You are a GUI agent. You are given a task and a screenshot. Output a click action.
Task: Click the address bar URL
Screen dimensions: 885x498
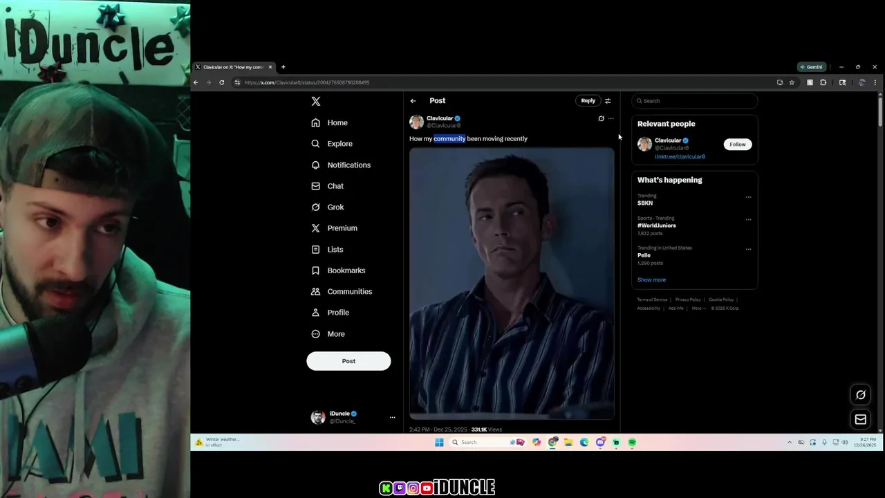pos(306,82)
